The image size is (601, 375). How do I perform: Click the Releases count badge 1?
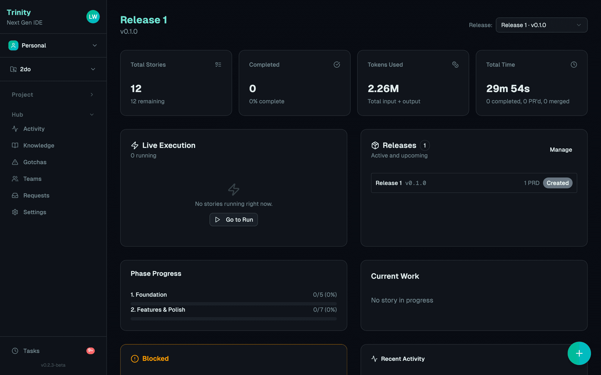click(425, 145)
